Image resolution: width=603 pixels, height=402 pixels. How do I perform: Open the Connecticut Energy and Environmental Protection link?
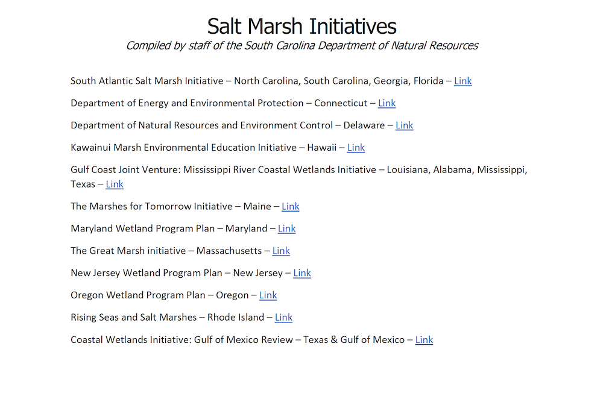click(387, 104)
